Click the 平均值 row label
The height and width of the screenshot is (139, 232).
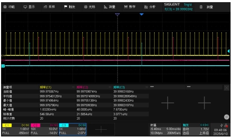tap(8, 96)
